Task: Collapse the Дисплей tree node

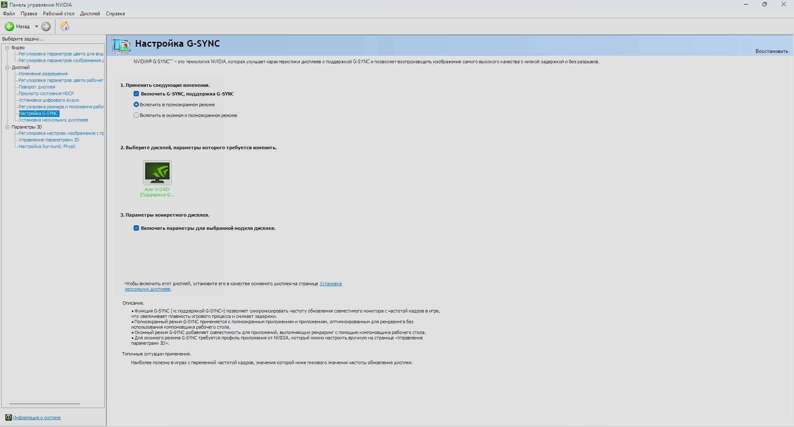Action: (7, 67)
